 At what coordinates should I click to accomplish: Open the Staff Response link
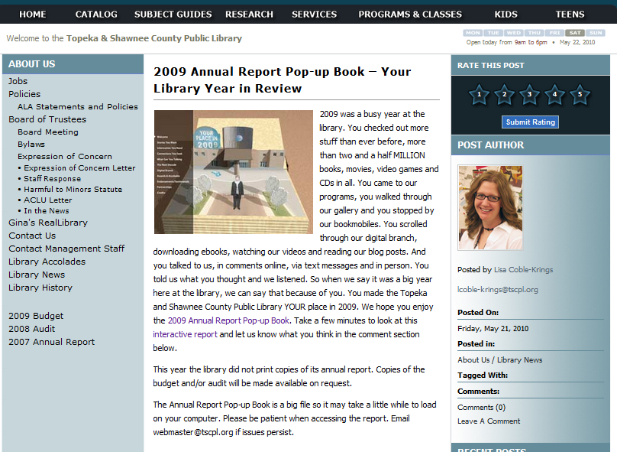pyautogui.click(x=53, y=178)
